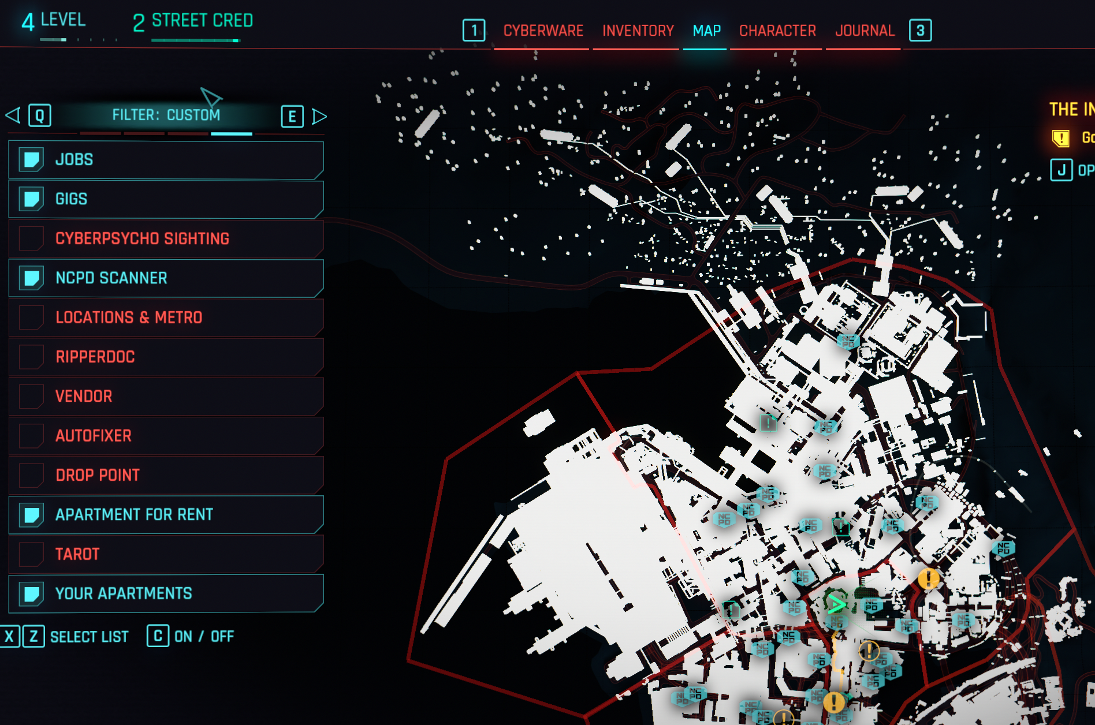Click the Street Cred progress bar
The image size is (1095, 725).
coord(196,40)
